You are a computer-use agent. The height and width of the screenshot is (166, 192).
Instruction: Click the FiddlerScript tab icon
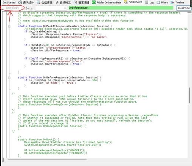click(126, 2)
